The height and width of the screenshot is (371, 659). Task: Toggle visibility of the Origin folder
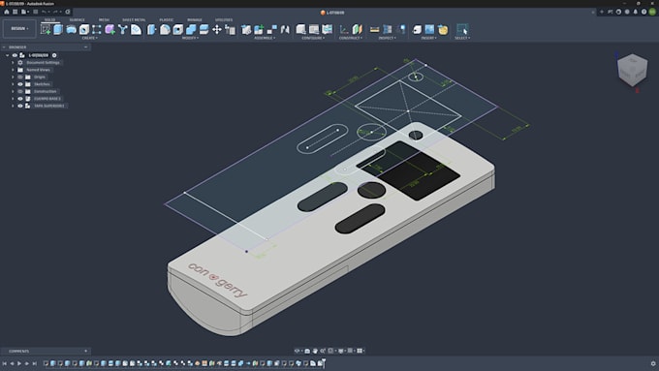coord(20,77)
